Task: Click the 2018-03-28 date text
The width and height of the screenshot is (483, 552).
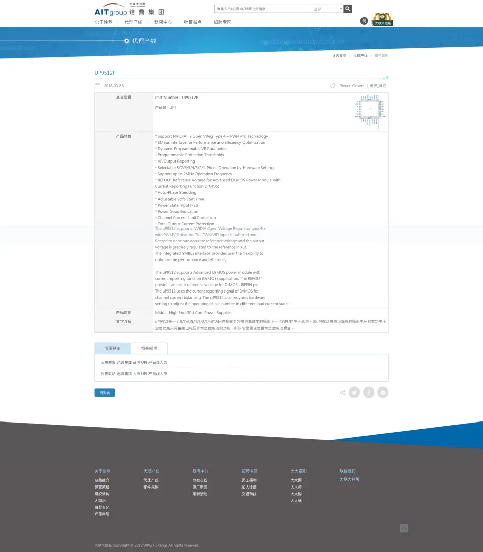Action: (113, 86)
